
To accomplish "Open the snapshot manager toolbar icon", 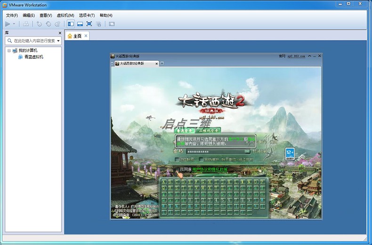I will pyautogui.click(x=57, y=24).
